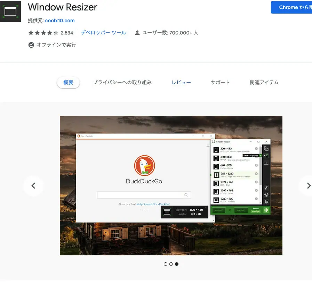Click the 2,534 star rating count
Screen dimensions: 312x286
(67, 33)
